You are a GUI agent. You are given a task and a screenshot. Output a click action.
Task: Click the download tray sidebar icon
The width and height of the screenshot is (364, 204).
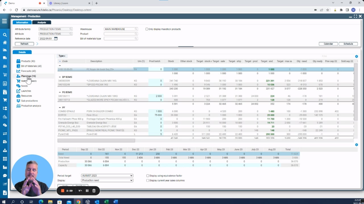tap(5, 150)
